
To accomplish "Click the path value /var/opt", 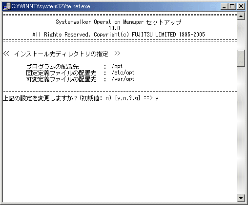I will pyautogui.click(x=123, y=79).
